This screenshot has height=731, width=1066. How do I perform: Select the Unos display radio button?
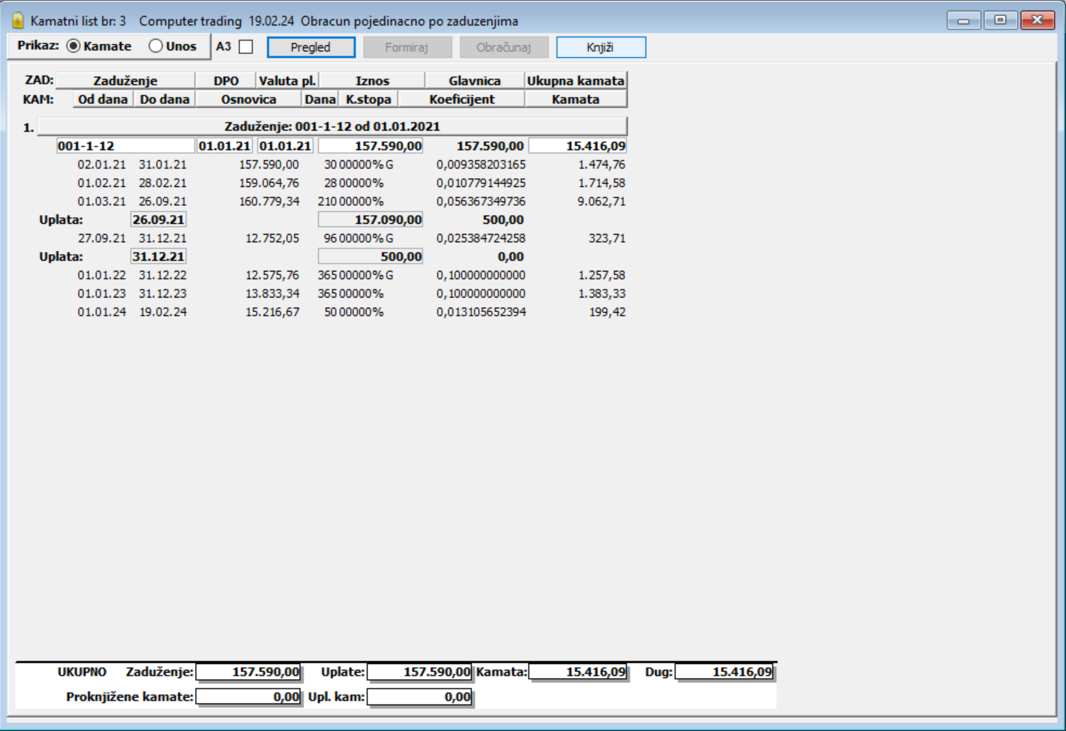(x=156, y=46)
